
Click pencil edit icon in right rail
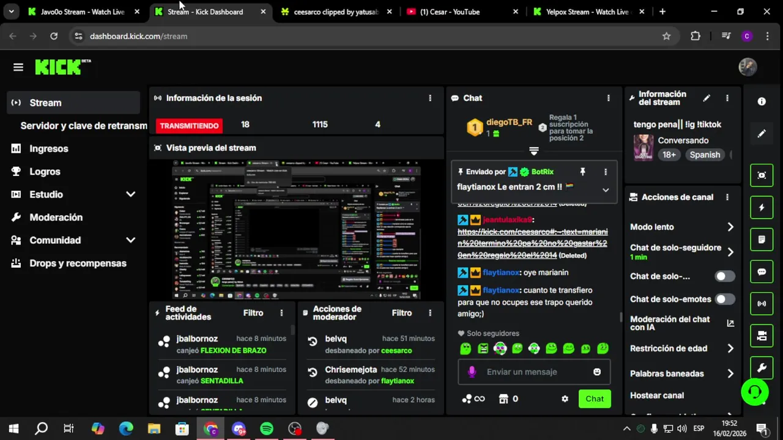click(x=762, y=133)
